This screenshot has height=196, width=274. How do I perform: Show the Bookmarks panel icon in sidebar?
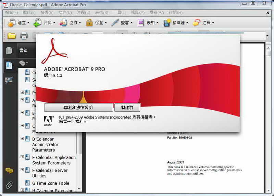tap(9, 65)
